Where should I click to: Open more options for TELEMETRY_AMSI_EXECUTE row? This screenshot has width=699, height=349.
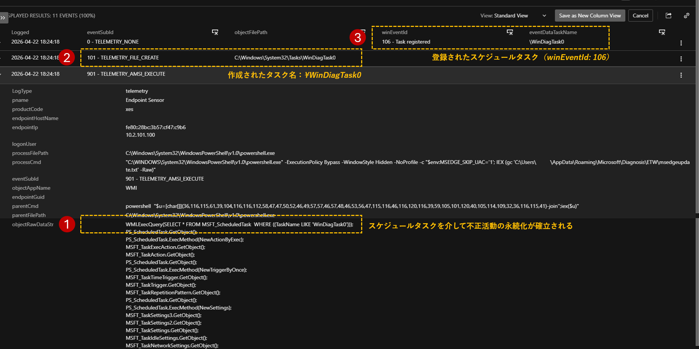pyautogui.click(x=681, y=75)
